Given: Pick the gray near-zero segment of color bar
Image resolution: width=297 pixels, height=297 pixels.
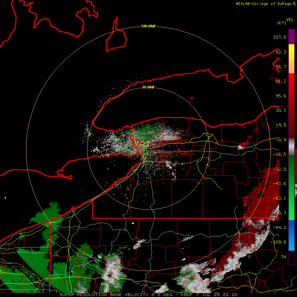Looking at the screenshot, I should point(291,147).
